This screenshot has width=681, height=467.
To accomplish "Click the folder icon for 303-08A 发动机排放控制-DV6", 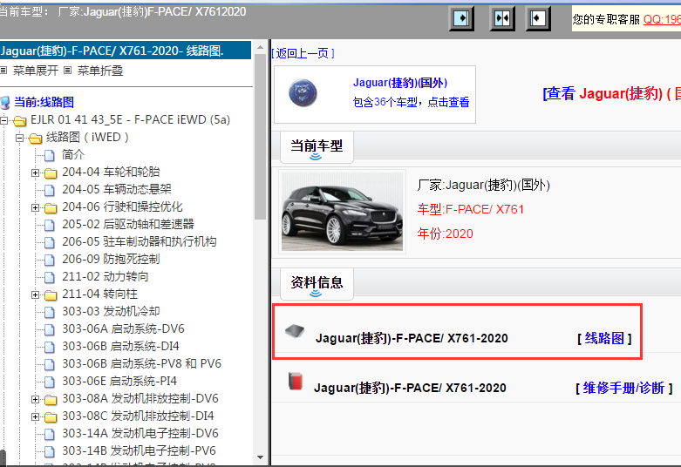I will pos(51,399).
